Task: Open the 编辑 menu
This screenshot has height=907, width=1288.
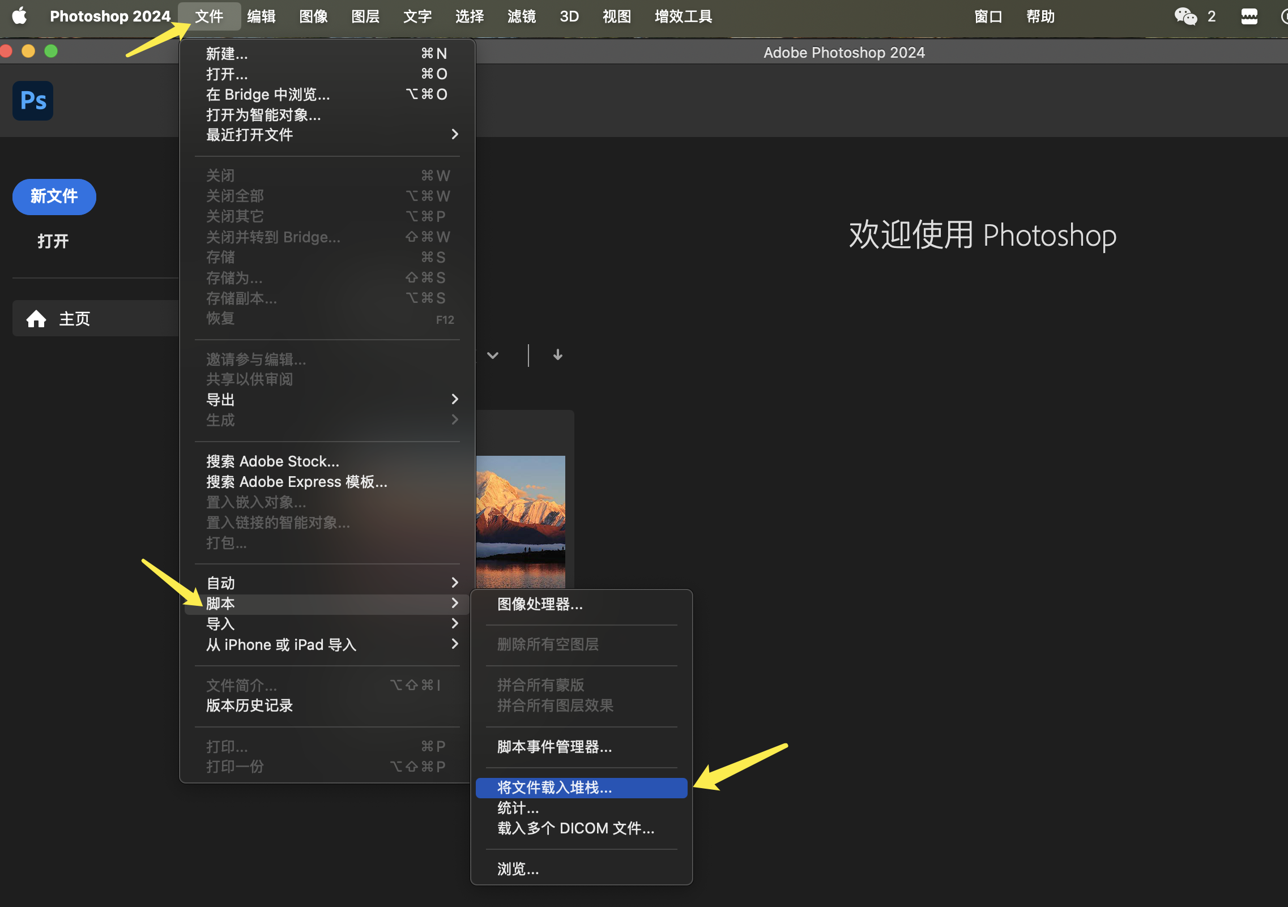Action: (x=262, y=16)
